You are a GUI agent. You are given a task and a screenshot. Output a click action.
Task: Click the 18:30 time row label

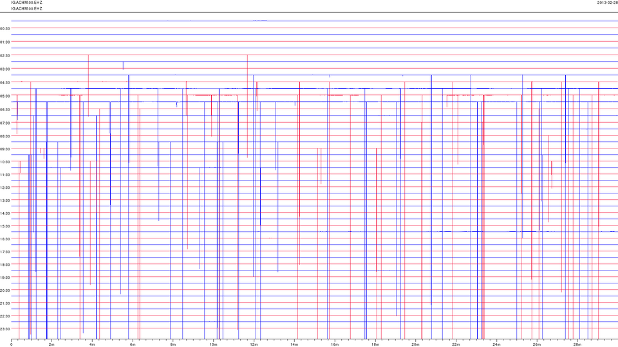pyautogui.click(x=5, y=265)
